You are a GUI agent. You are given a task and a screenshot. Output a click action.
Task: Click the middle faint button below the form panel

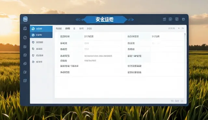[177, 101]
